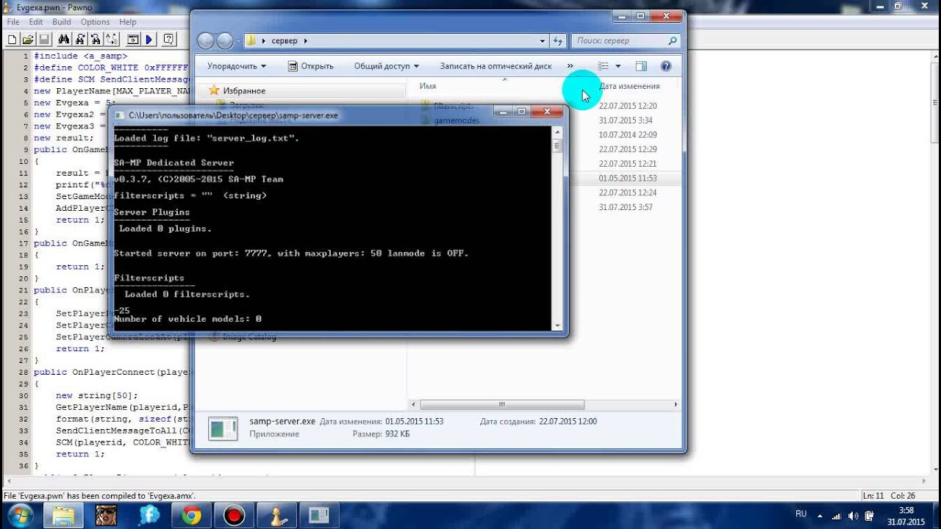This screenshot has height=529, width=941.
Task: Click the RU language indicator in system tray
Action: pos(801,514)
